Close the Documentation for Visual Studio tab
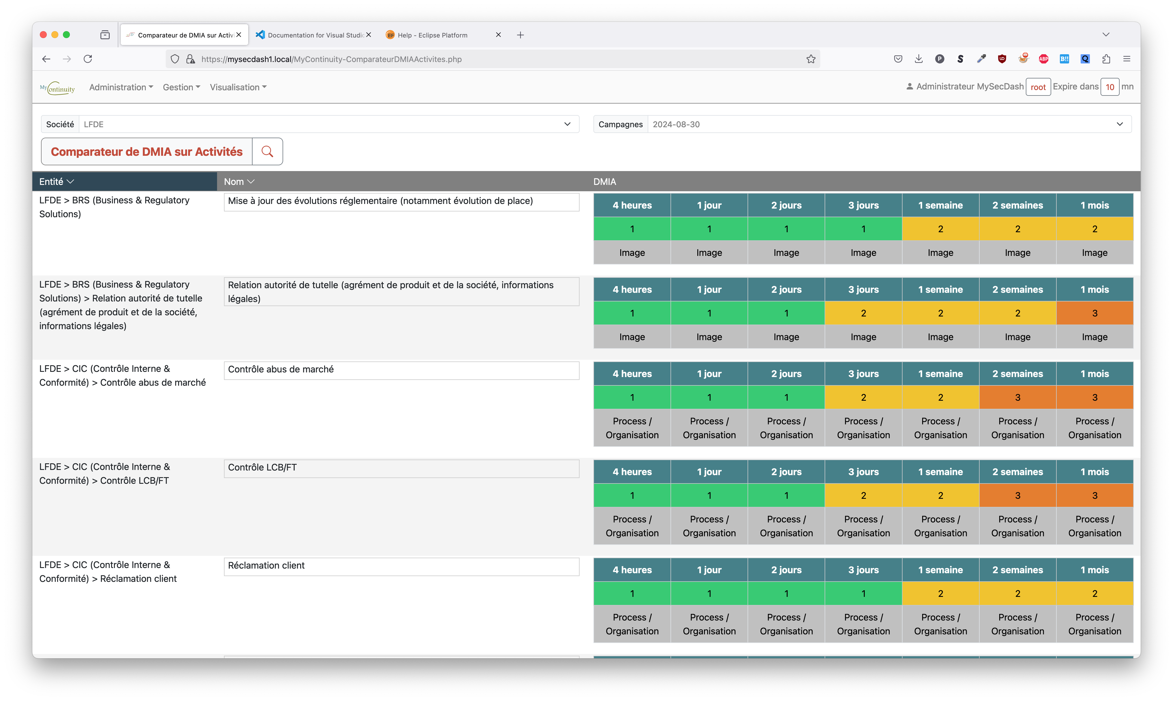The height and width of the screenshot is (701, 1173). pyautogui.click(x=369, y=35)
